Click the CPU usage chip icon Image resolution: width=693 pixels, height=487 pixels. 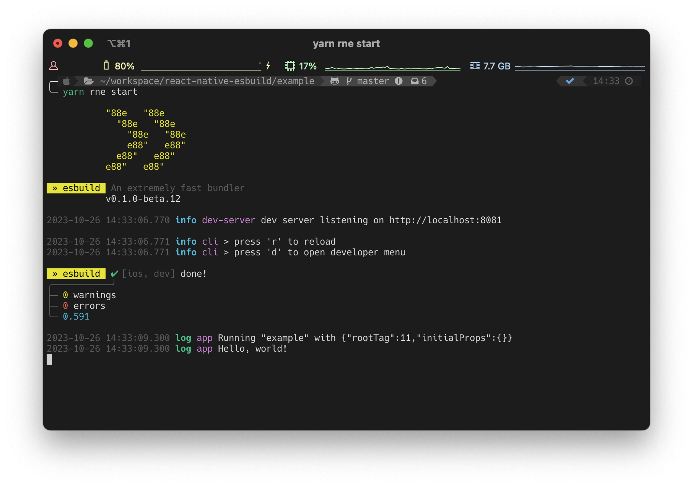(290, 65)
